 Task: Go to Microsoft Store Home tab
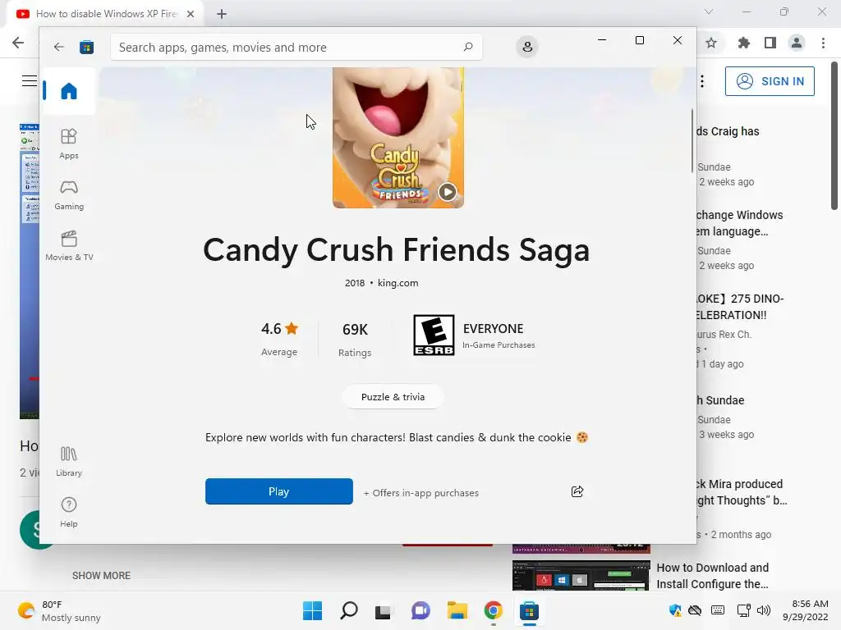coord(69,91)
